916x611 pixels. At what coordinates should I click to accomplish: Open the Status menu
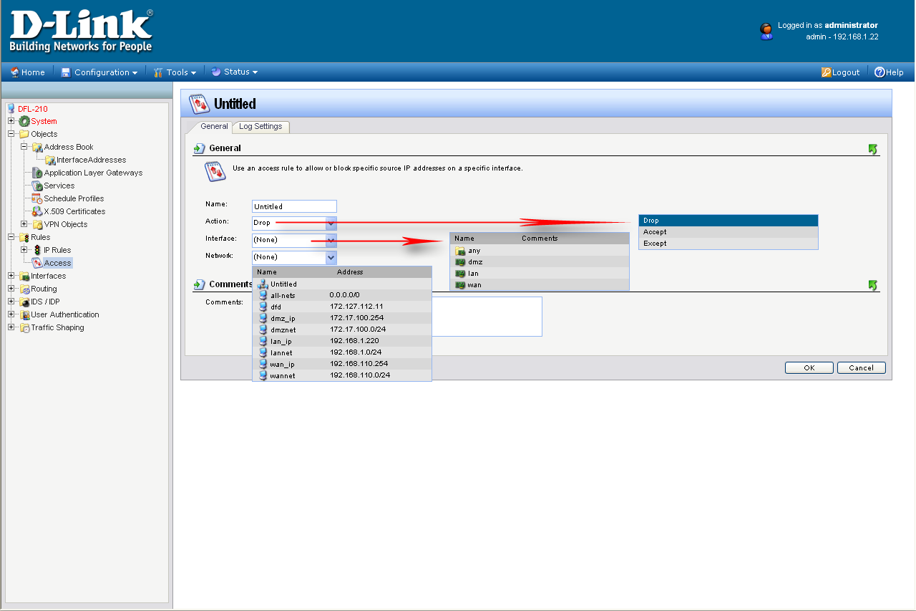coord(234,72)
